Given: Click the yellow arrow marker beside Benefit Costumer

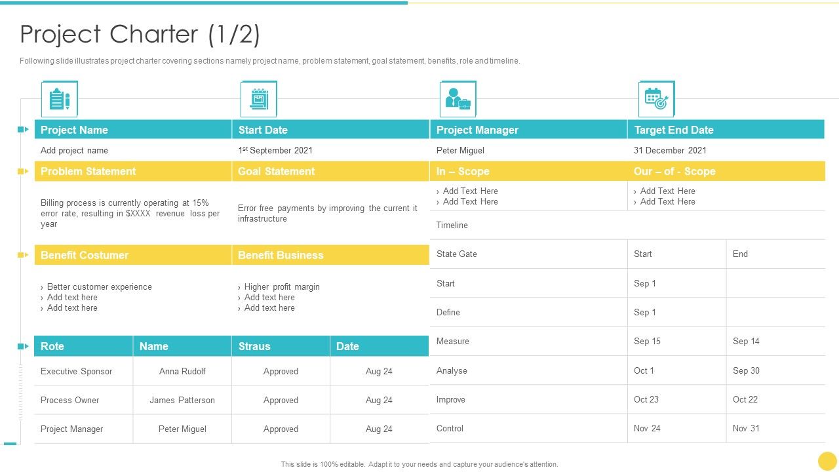Looking at the screenshot, I should click(x=24, y=255).
